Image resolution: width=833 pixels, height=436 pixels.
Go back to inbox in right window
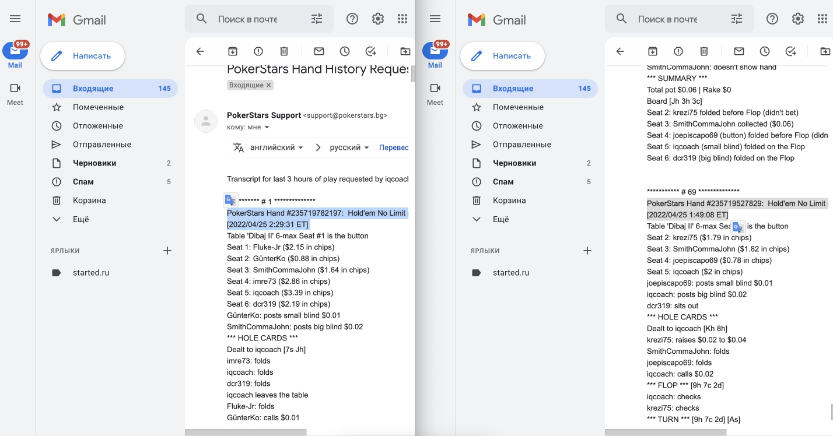click(620, 51)
